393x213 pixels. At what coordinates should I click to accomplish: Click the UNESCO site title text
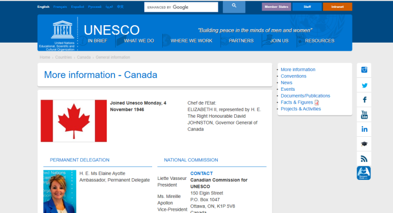point(112,30)
